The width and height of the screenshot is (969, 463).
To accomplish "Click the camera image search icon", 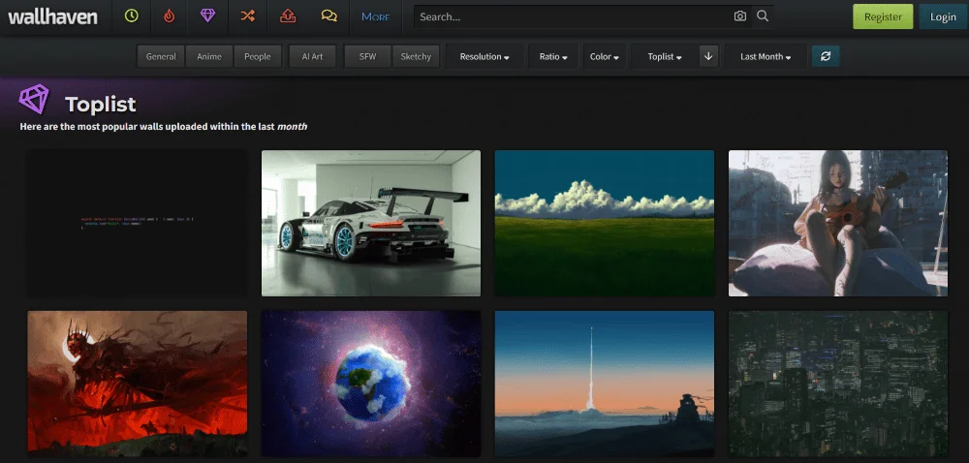I will pyautogui.click(x=740, y=16).
